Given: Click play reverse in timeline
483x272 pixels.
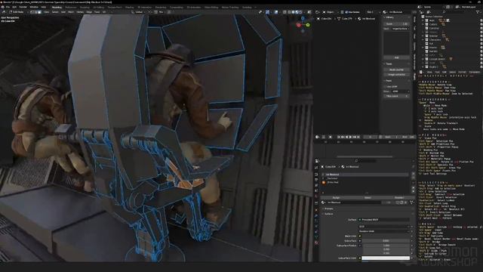Looking at the screenshot, I should coord(346,137).
